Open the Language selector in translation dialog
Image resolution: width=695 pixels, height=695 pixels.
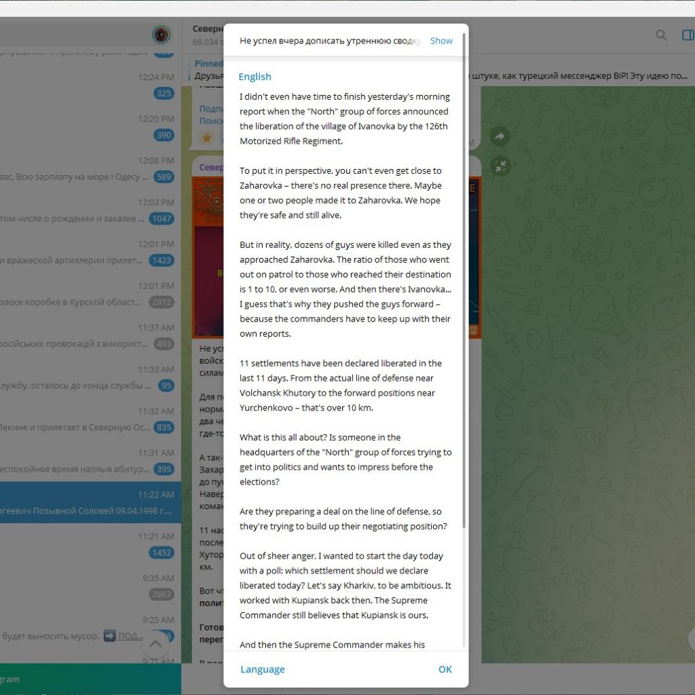pos(263,669)
